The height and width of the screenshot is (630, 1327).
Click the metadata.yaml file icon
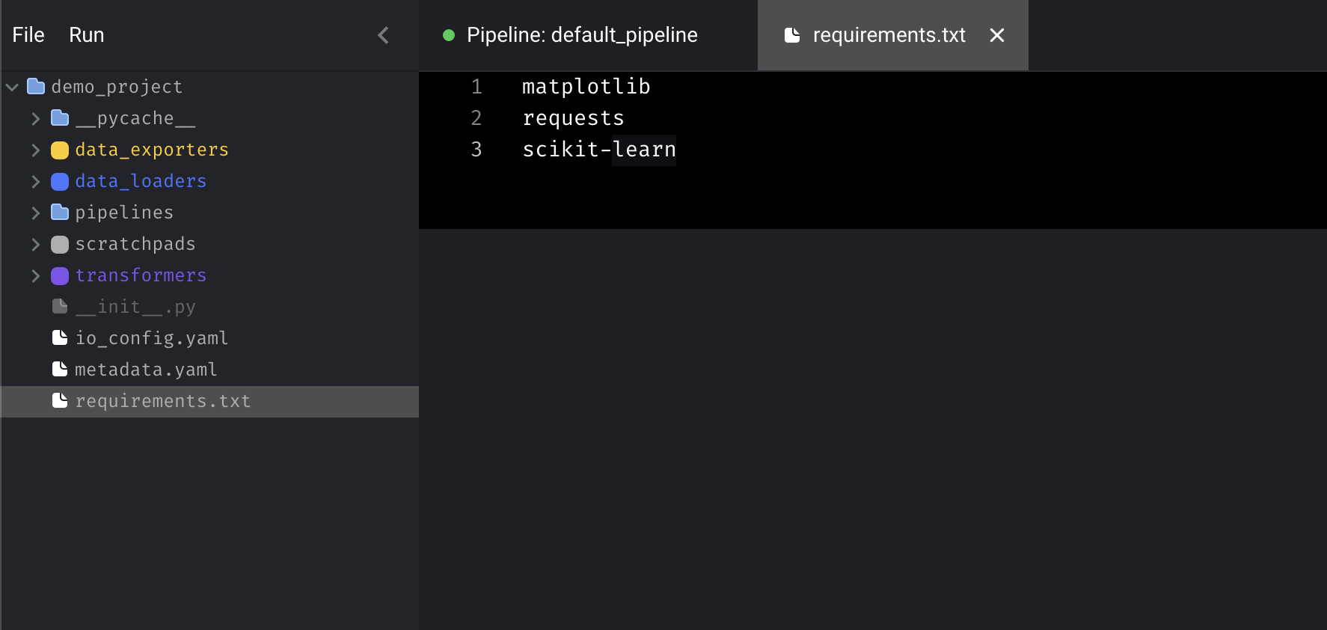click(x=60, y=369)
